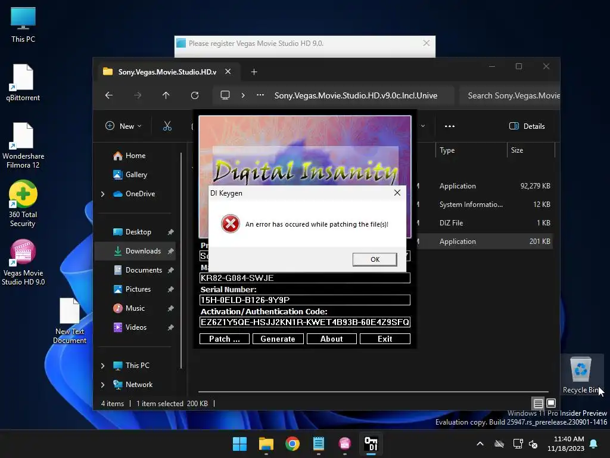Screen dimensions: 610x458
Task: Click the Search Sony.Vegas.Movie box
Action: pos(510,95)
